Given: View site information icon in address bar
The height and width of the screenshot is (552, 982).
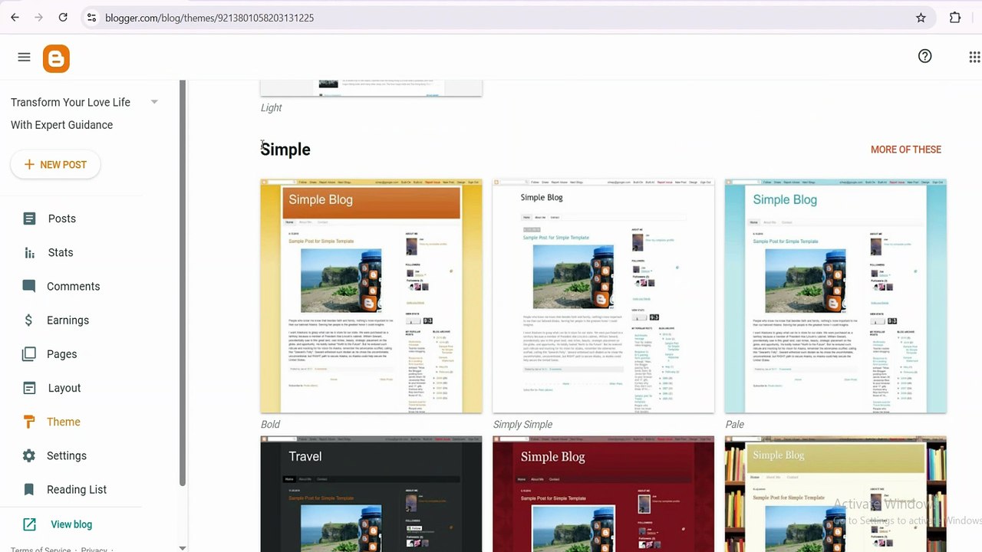Looking at the screenshot, I should pyautogui.click(x=91, y=18).
